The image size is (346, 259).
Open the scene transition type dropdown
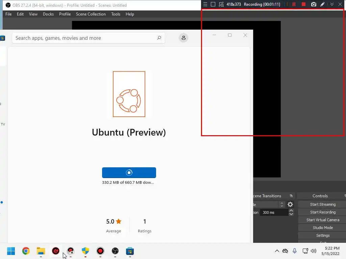(269, 205)
